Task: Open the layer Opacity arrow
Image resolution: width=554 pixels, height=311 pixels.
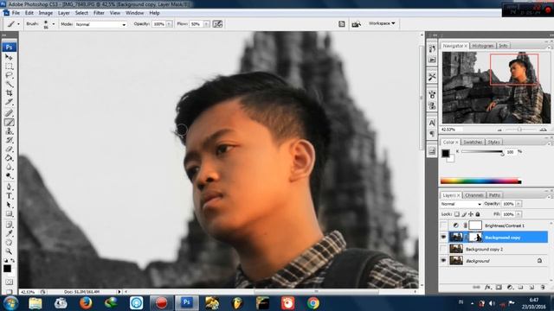Action: tap(519, 204)
